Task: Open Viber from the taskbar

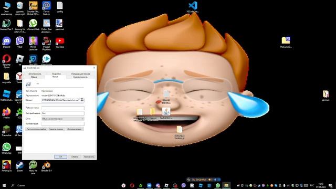Action: (183, 185)
